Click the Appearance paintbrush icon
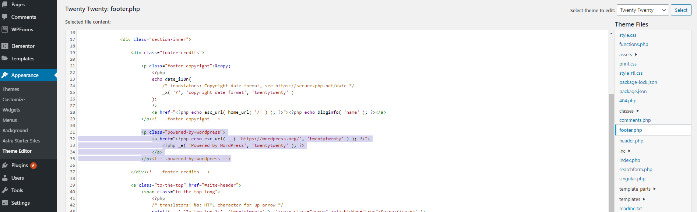 [5, 75]
